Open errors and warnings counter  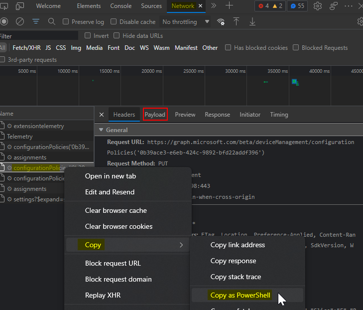[x=270, y=6]
